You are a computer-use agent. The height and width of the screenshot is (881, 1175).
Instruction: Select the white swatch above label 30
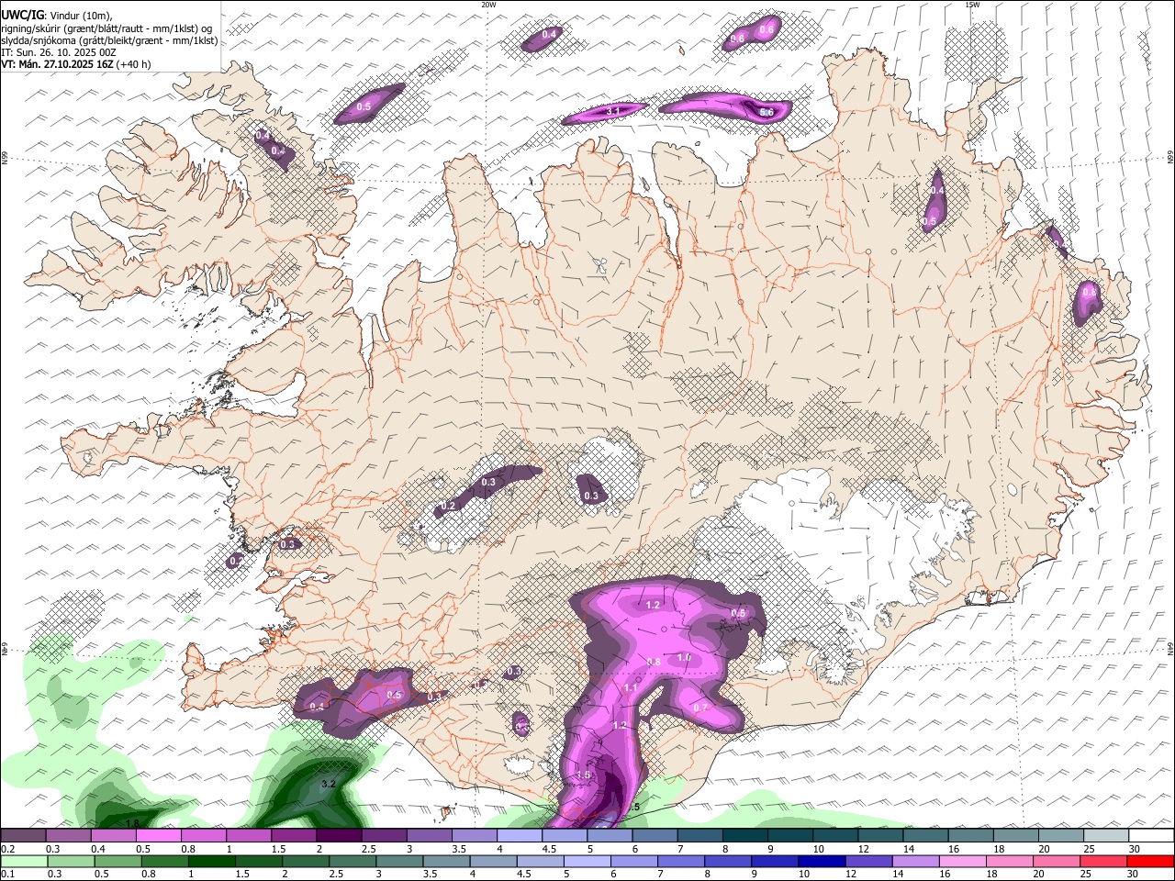(1150, 835)
